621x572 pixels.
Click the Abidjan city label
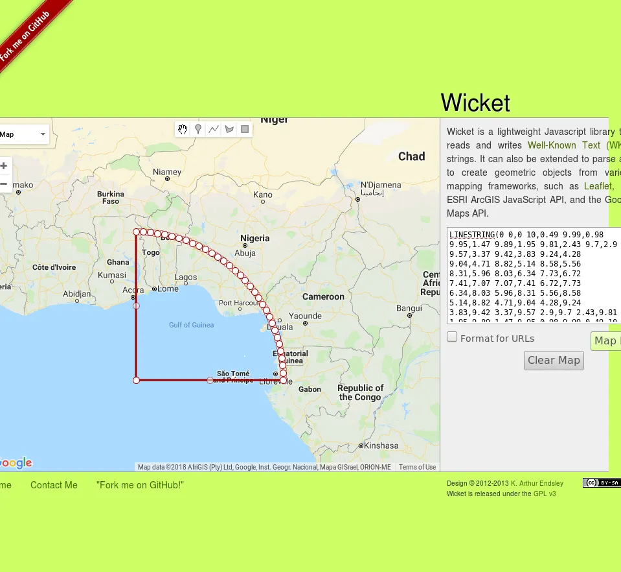coord(77,294)
